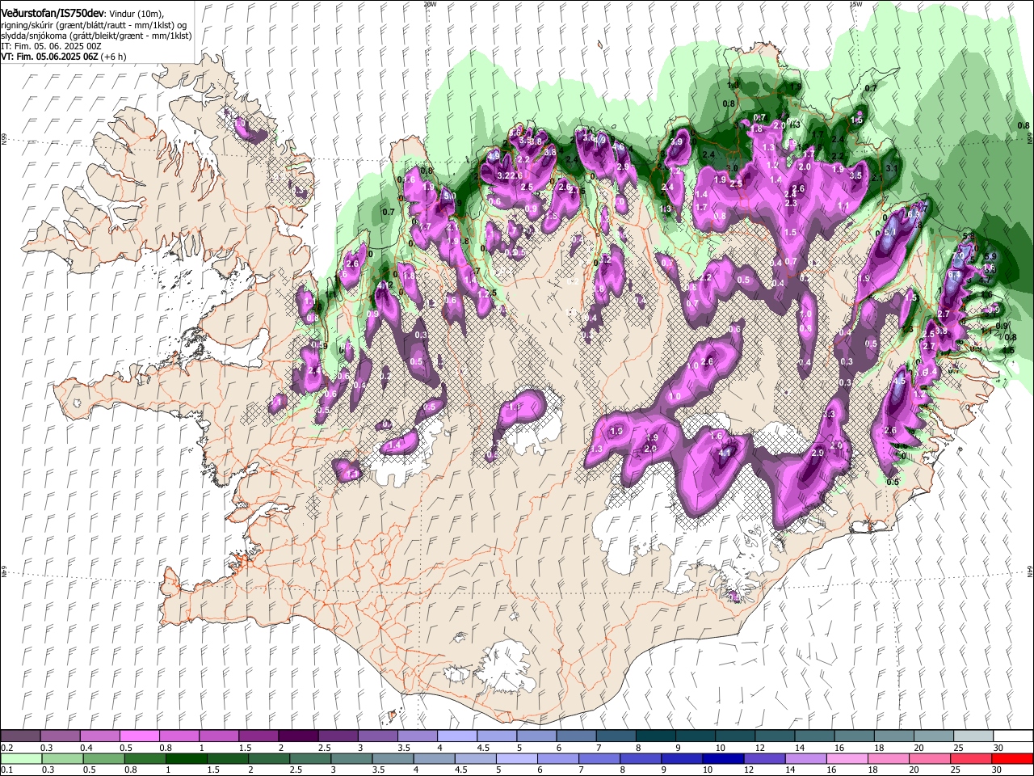Pick the violet swatch at 12 in lower legend
Image resolution: width=1034 pixels, height=776 pixels.
pos(763,758)
